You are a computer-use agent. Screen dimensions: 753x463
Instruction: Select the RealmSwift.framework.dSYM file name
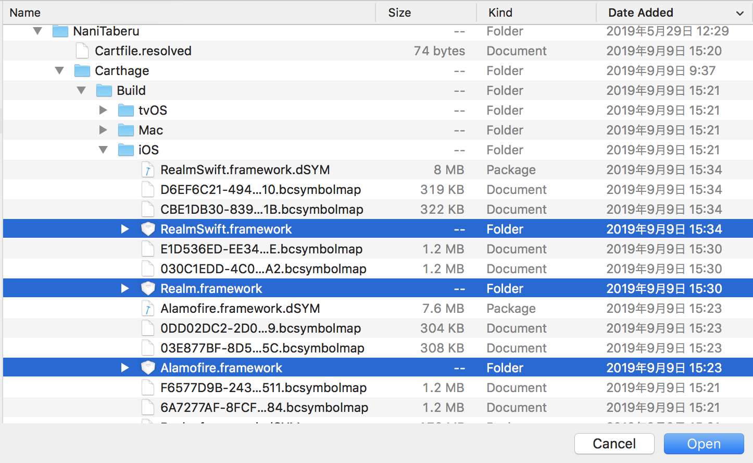tap(245, 169)
